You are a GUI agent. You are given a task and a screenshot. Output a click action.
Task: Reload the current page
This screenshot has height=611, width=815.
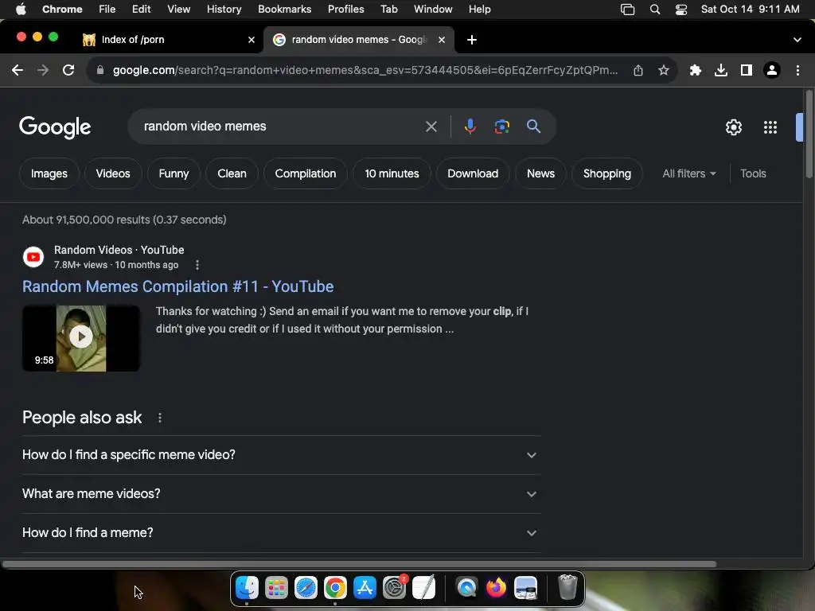point(68,70)
